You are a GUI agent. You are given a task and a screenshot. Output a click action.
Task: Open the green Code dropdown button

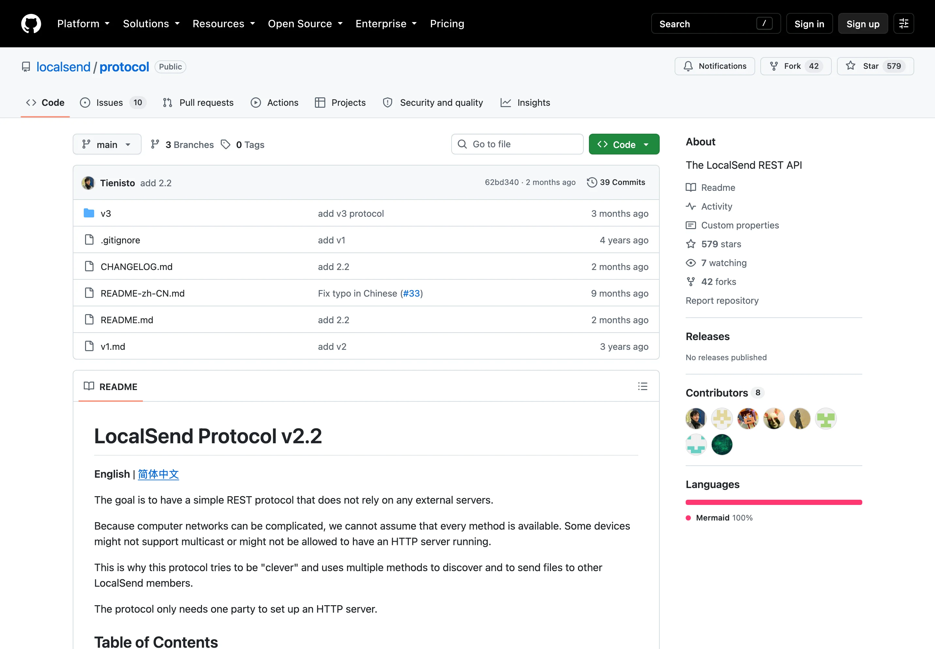[x=624, y=144]
